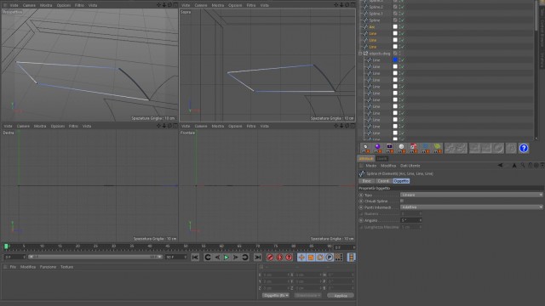545x306 pixels.
Task: Open the Tipo dropdown set to Lineare
Action: coord(471,195)
